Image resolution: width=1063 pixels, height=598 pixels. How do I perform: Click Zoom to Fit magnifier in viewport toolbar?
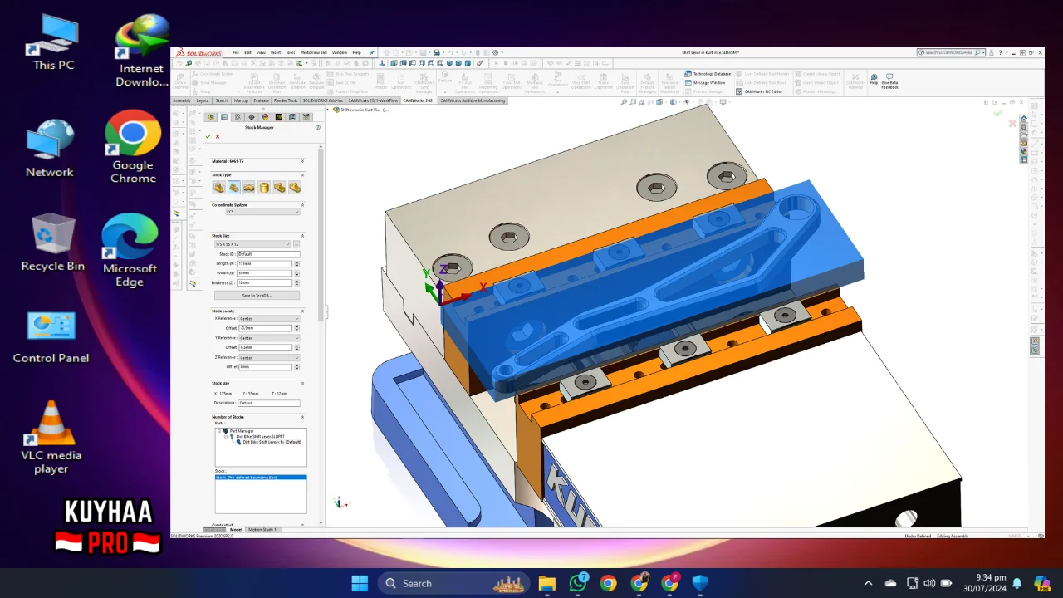[625, 102]
